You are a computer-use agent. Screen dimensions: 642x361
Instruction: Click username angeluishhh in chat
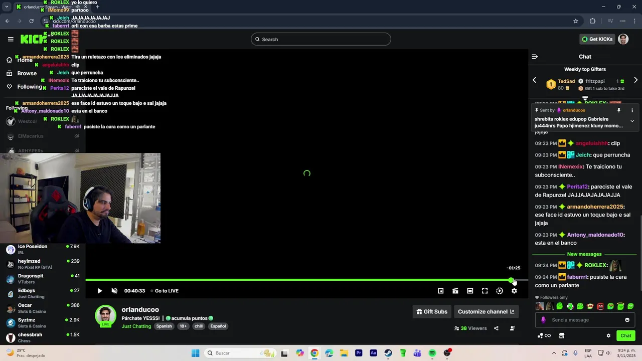(592, 143)
